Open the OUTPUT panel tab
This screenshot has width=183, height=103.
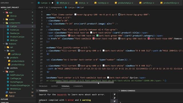click(54, 86)
